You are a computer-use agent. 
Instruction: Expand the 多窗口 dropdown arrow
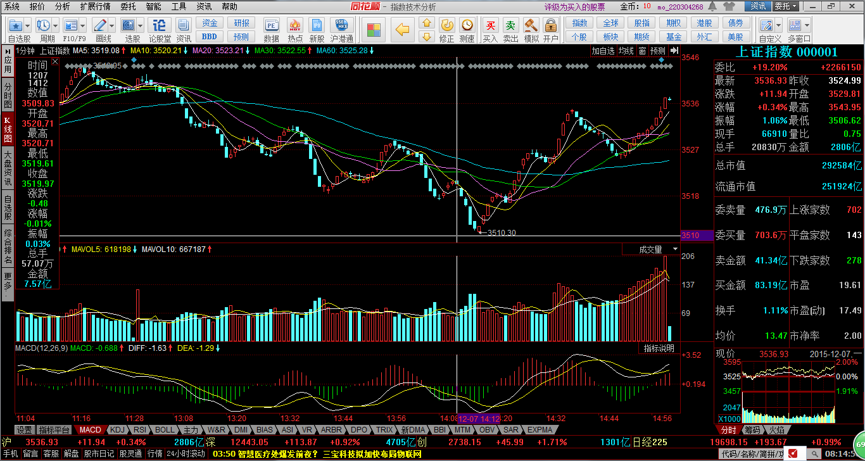pos(806,26)
